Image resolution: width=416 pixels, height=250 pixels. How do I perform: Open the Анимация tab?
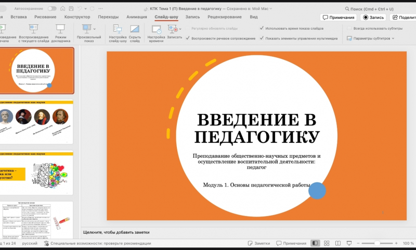(x=137, y=17)
